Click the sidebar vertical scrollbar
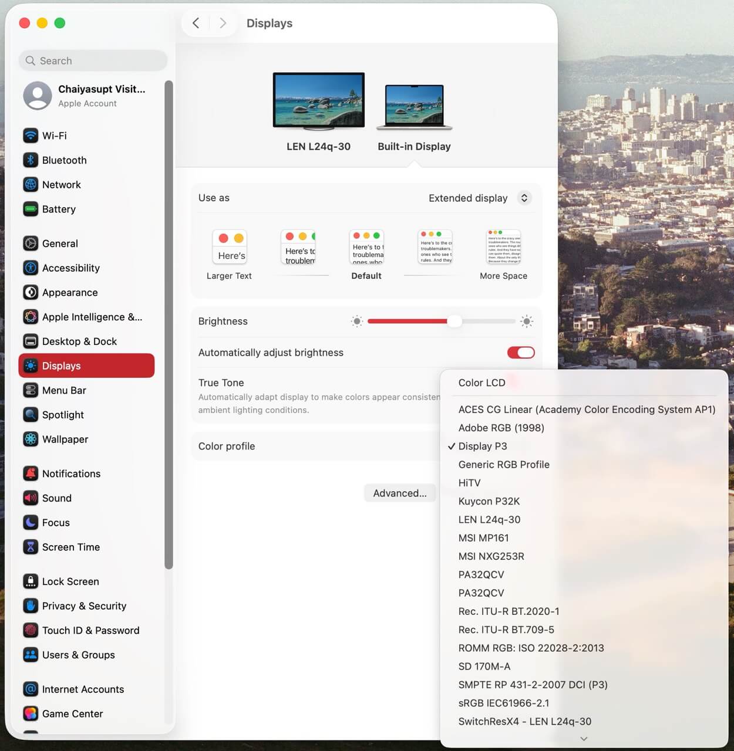Screen dimensions: 734x751 click(x=169, y=324)
